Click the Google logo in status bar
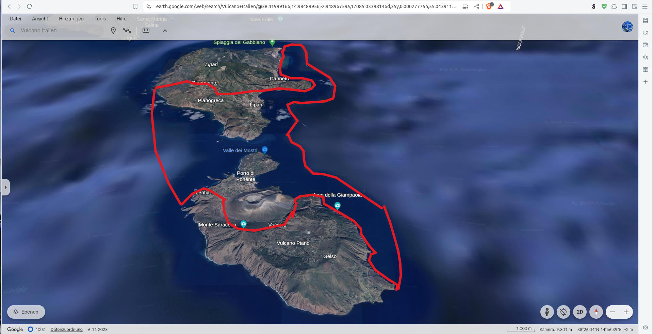The height and width of the screenshot is (334, 653). tap(15, 329)
